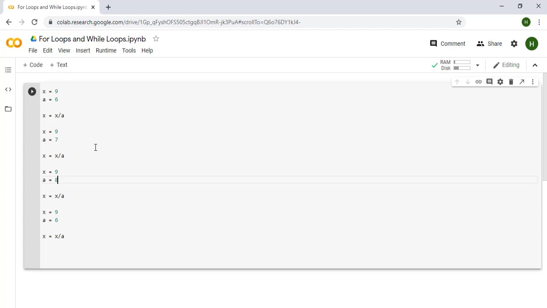Open the Help menu
547x308 pixels.
click(147, 51)
